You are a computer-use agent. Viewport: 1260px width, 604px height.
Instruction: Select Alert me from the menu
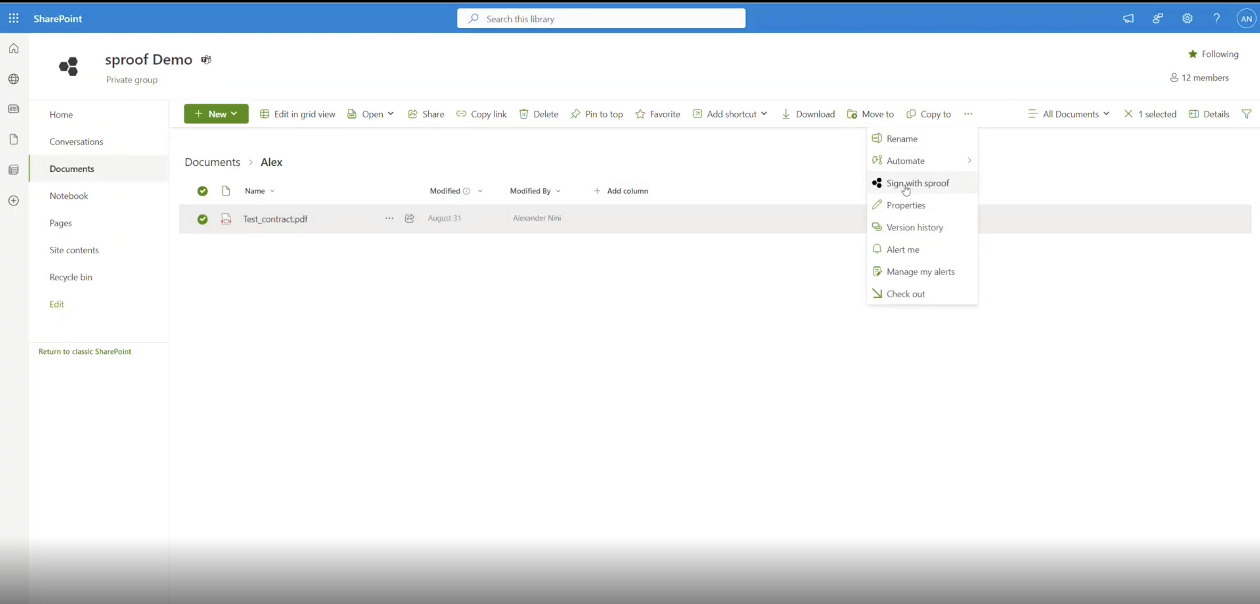click(x=922, y=249)
